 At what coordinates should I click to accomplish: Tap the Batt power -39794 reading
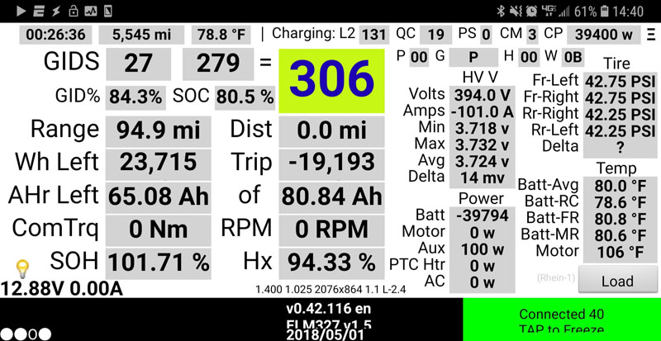point(483,215)
